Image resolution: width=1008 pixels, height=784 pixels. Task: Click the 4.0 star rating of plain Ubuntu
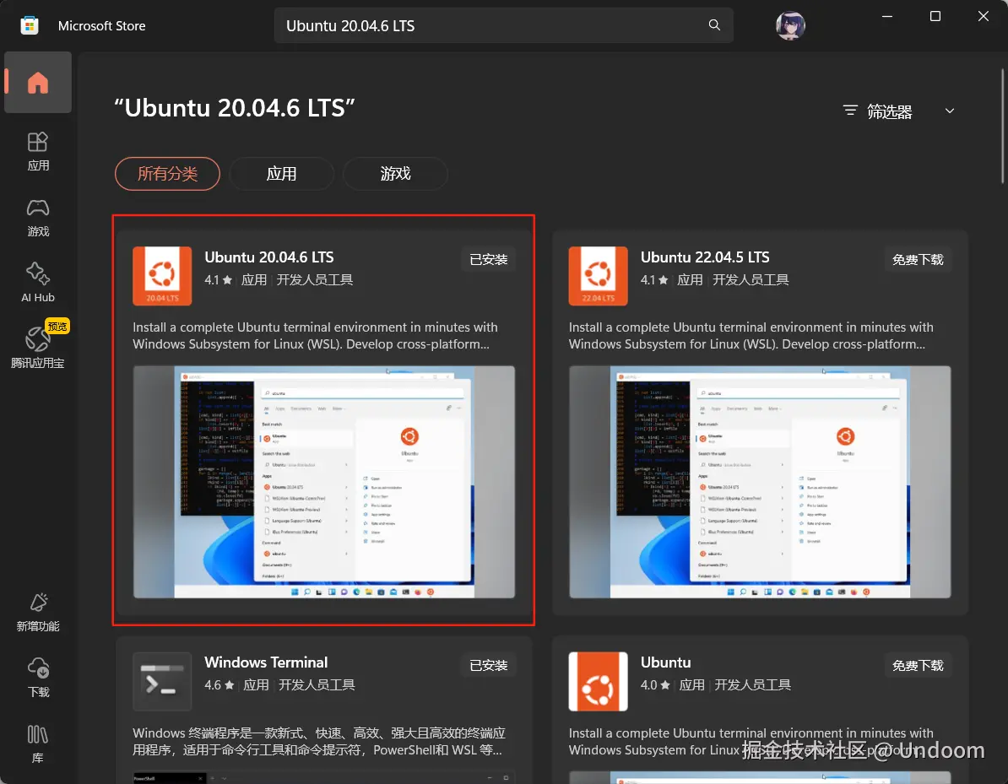[x=655, y=685]
